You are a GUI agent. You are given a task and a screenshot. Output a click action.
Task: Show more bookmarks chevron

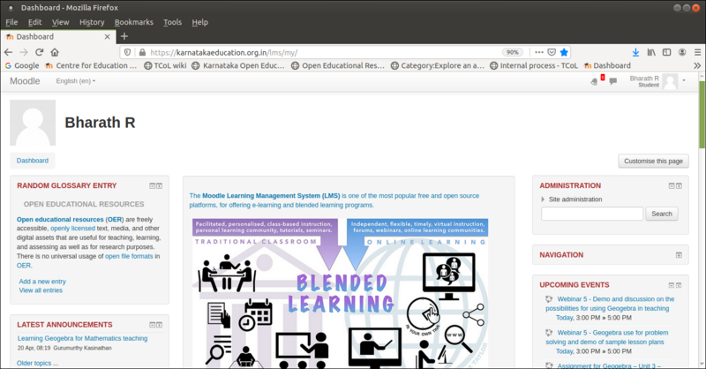(x=697, y=66)
